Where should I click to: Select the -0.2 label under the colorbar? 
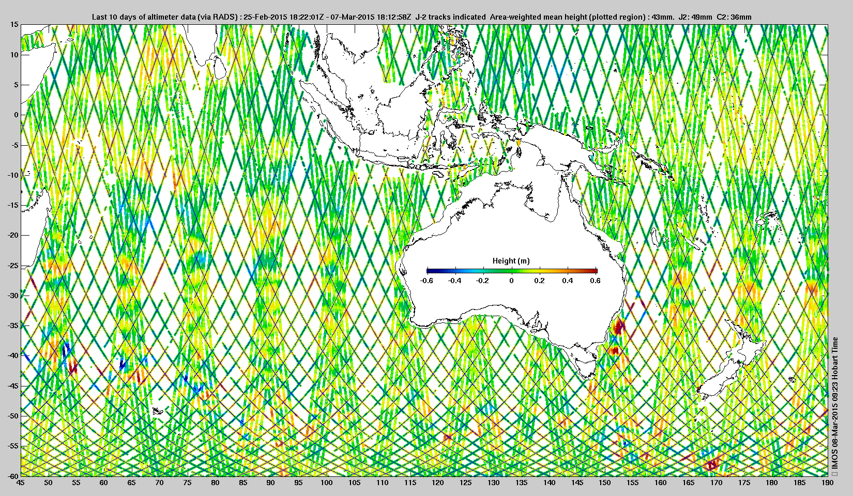(483, 281)
